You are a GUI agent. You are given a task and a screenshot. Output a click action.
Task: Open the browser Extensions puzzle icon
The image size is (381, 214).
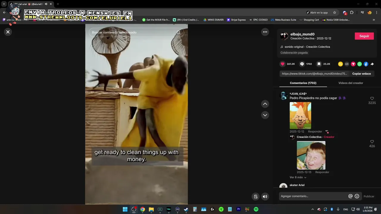coord(352,12)
